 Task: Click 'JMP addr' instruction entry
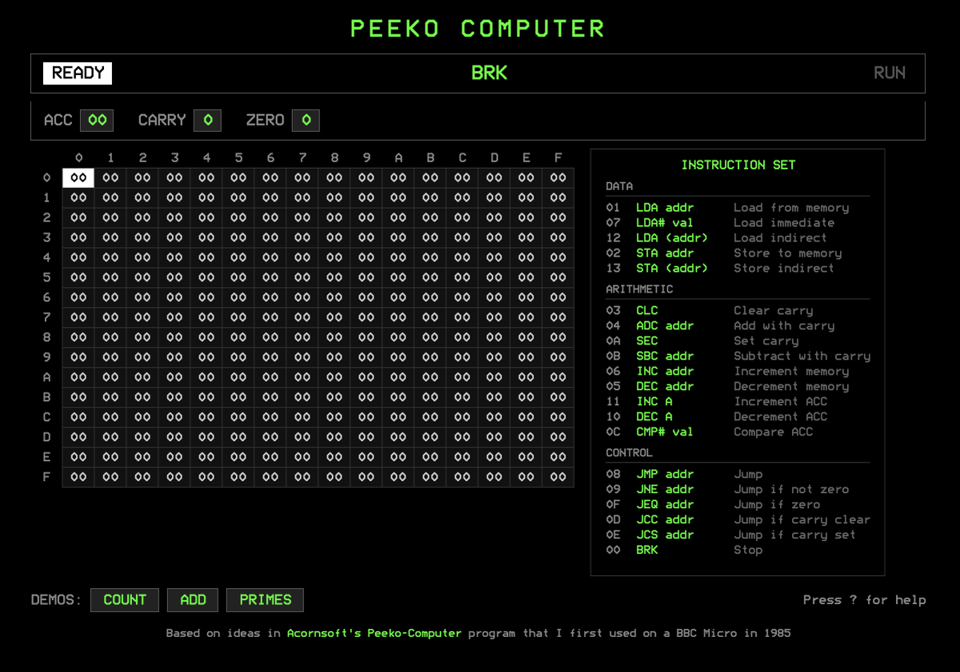(665, 475)
